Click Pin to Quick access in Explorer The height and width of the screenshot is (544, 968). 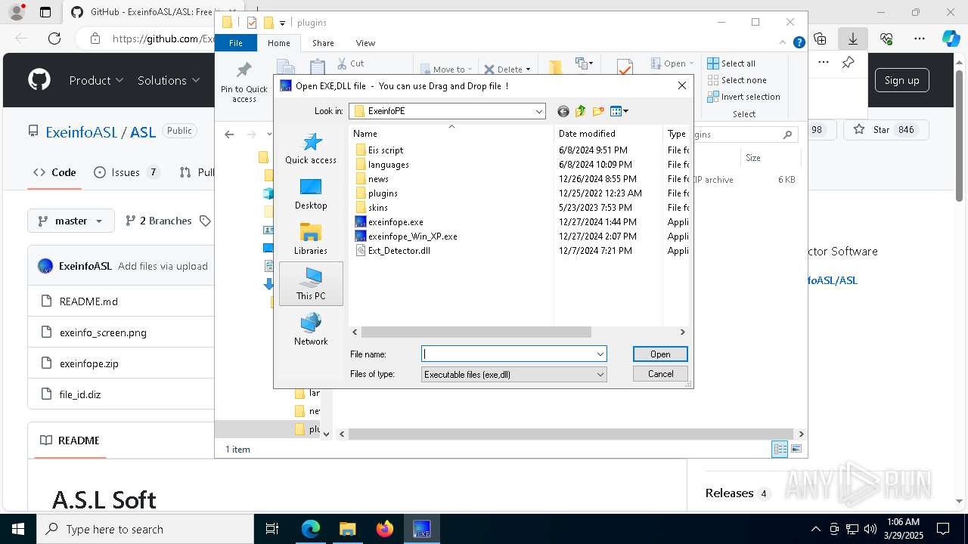click(x=244, y=82)
